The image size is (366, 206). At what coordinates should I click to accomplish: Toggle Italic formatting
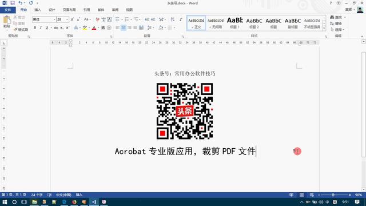(x=41, y=28)
